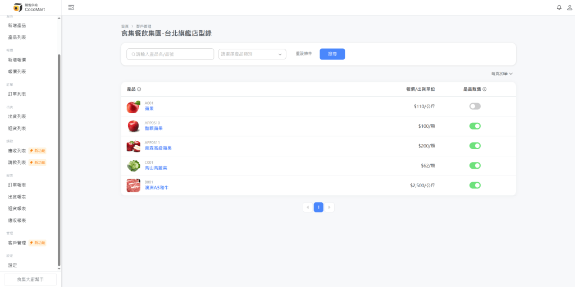Open 設定 in sidebar
Screen dimensions: 575x287
click(12, 265)
